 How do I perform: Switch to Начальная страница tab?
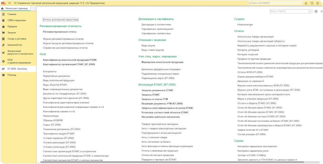coord(16,8)
